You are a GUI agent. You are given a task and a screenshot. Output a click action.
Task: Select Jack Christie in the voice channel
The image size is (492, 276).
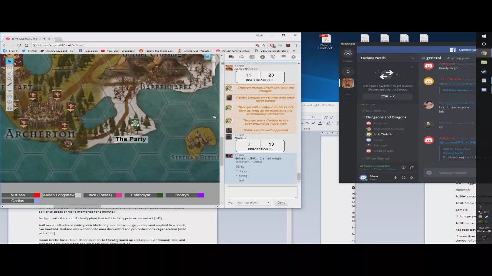(382, 134)
